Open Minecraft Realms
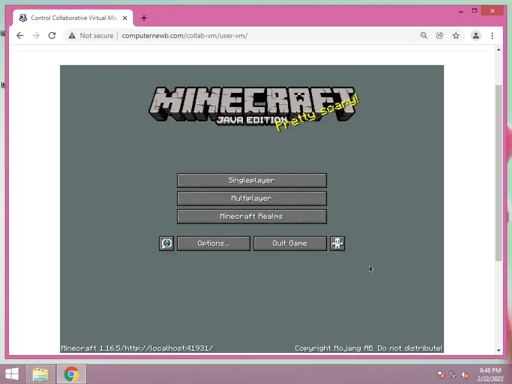Image resolution: width=512 pixels, height=384 pixels. click(252, 216)
